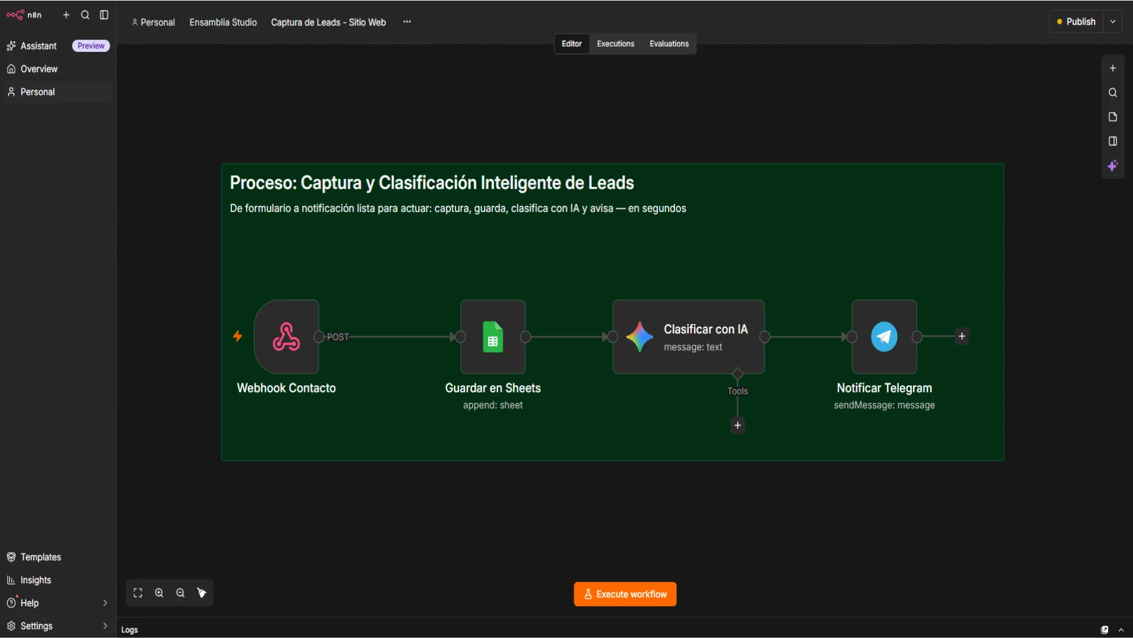The height and width of the screenshot is (638, 1133).
Task: Click Ensamblia Studio breadcrumb
Action: pyautogui.click(x=223, y=22)
